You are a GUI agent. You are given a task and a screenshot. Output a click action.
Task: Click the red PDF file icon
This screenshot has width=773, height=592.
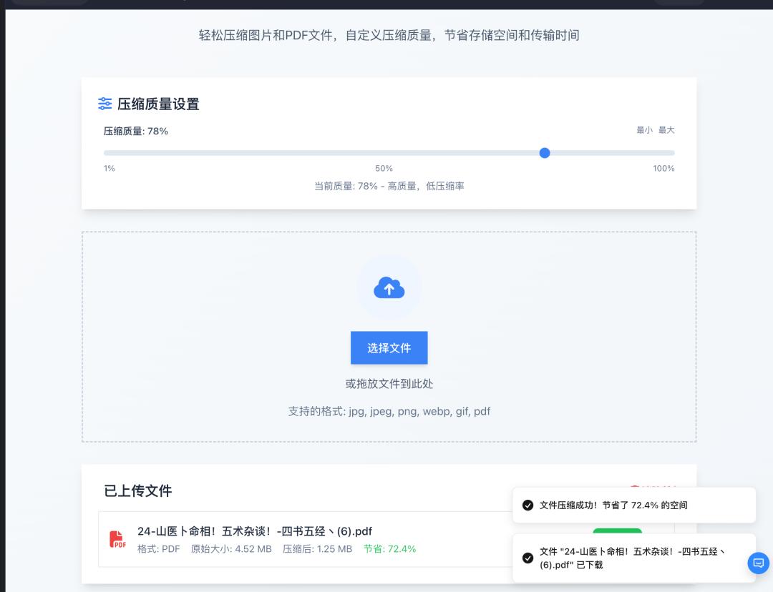point(117,538)
